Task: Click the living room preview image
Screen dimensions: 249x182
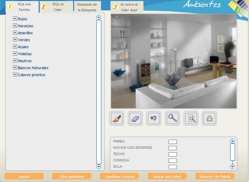Action: point(174,61)
